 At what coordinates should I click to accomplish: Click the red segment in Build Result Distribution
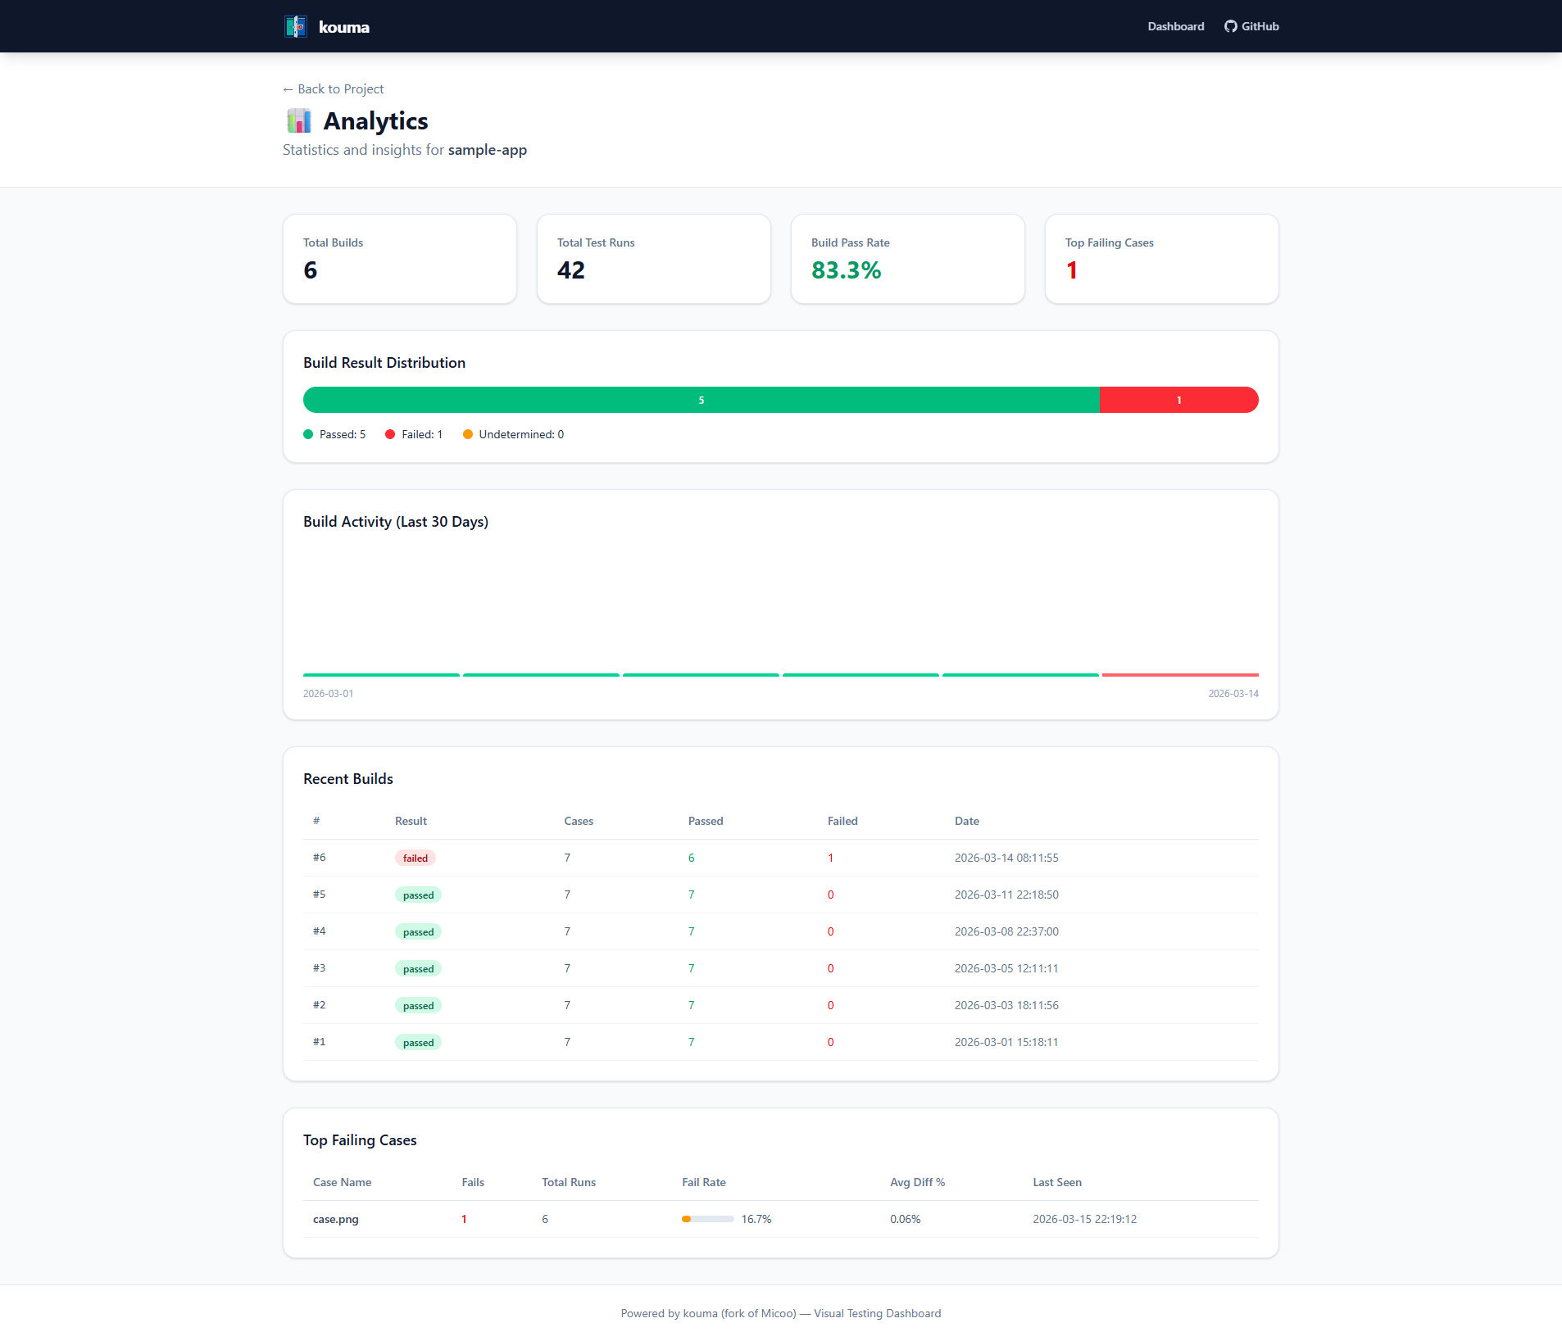(x=1178, y=400)
